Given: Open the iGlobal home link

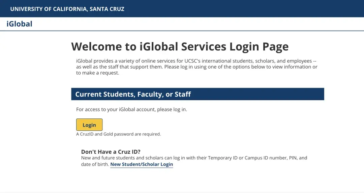Looking at the screenshot, I should click(20, 24).
